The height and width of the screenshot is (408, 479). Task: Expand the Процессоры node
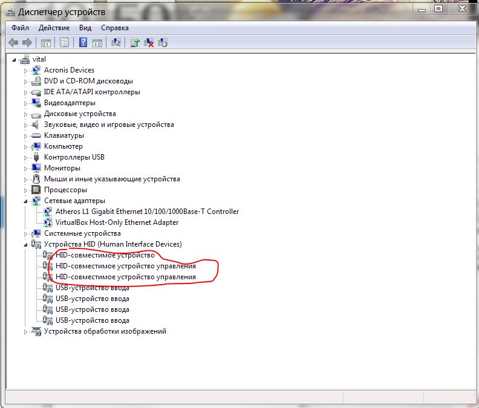click(25, 190)
